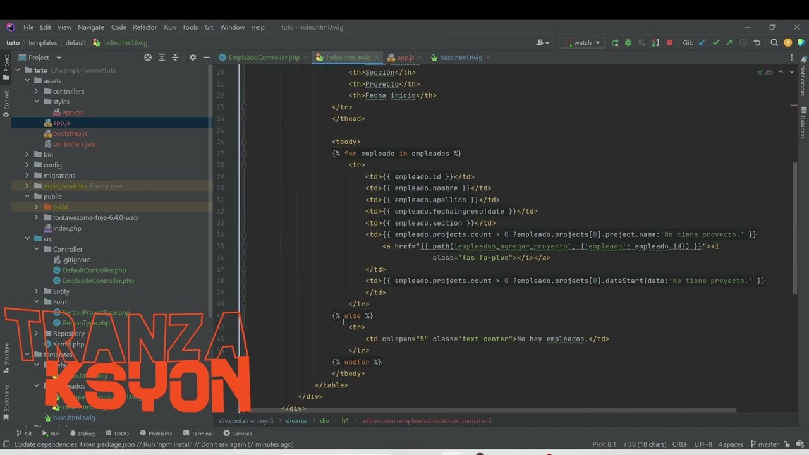Show Git history clock icon
Viewport: 809px width, 455px height.
click(x=743, y=43)
